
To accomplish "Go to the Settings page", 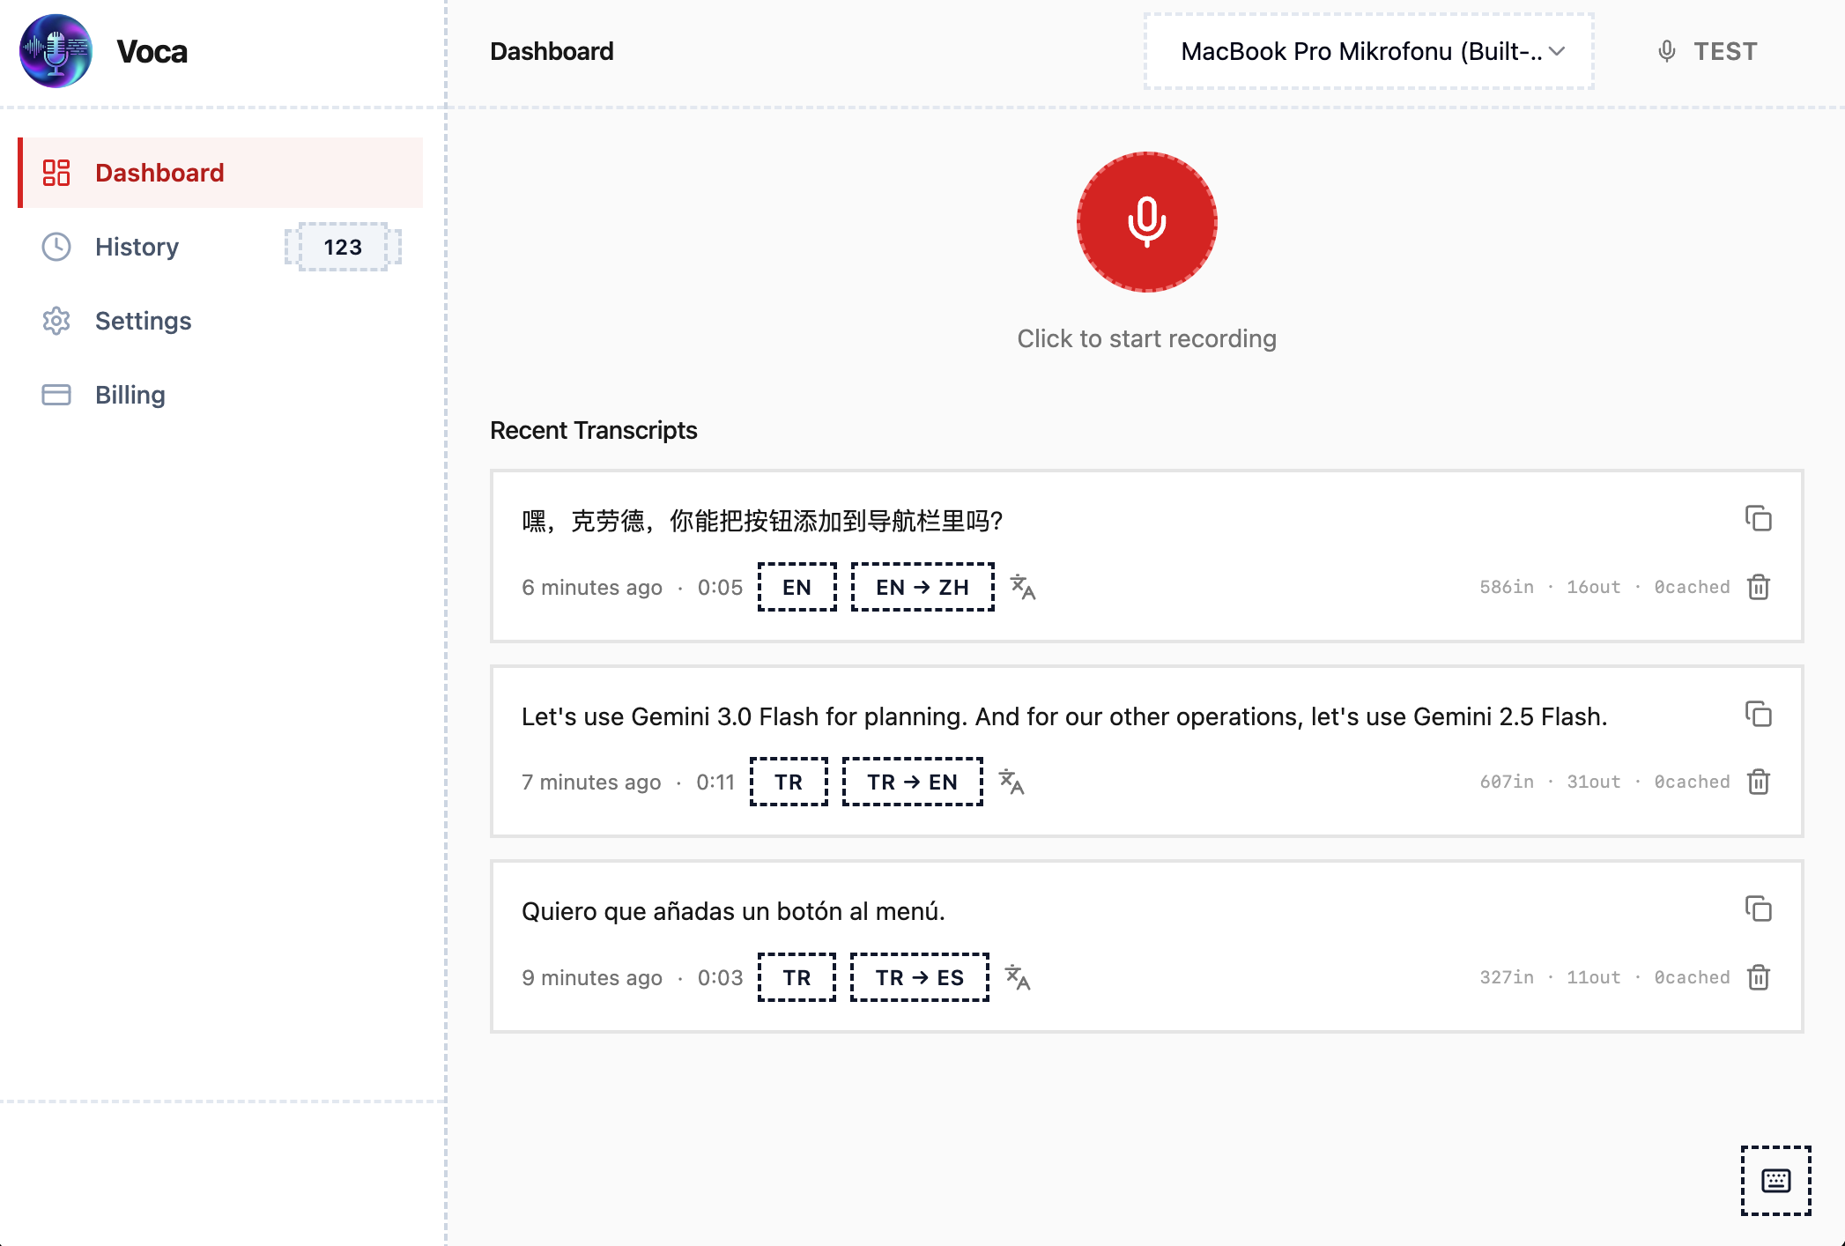I will pos(143,321).
